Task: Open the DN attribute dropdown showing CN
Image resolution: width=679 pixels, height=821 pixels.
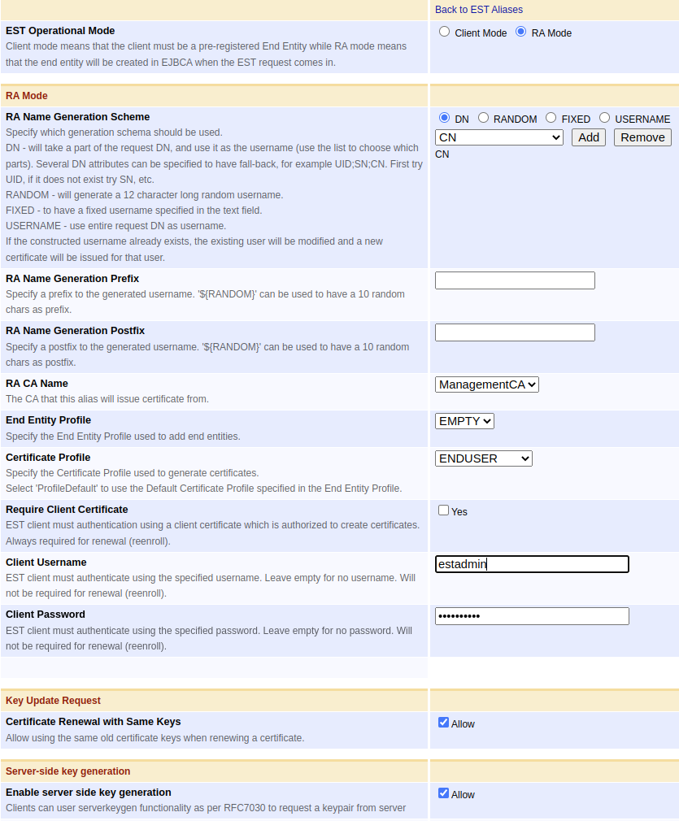Action: point(498,137)
